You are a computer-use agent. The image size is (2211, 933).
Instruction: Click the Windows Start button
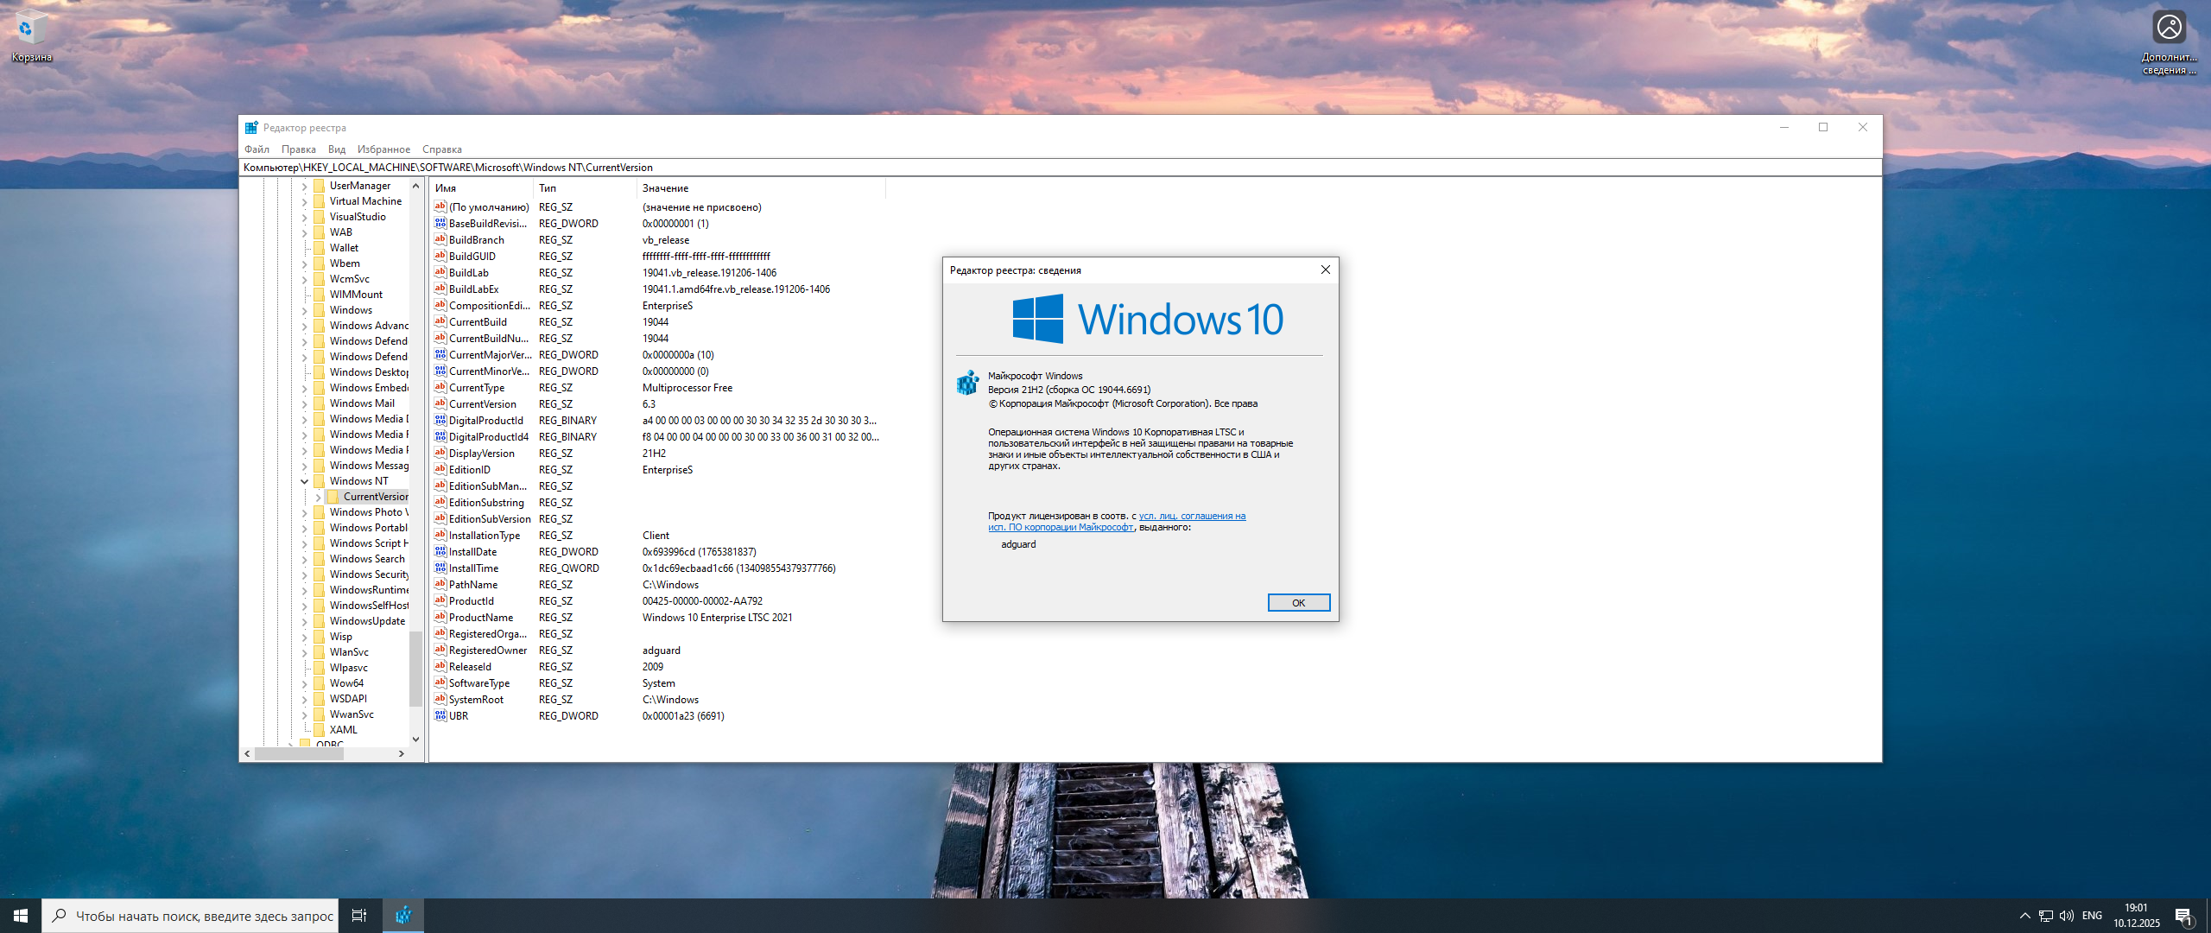pos(21,916)
